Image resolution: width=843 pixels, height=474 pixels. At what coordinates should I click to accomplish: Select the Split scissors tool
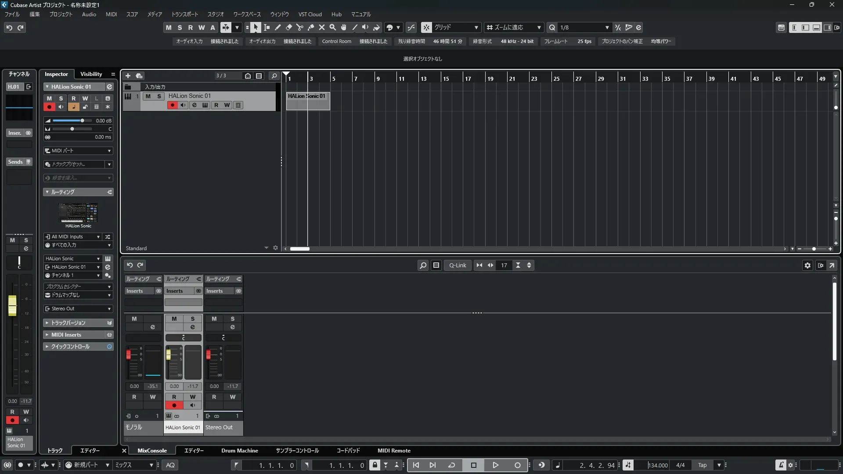point(300,27)
